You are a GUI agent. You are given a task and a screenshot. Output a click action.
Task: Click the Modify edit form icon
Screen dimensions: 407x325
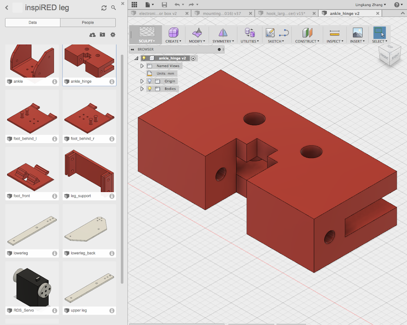coord(197,33)
